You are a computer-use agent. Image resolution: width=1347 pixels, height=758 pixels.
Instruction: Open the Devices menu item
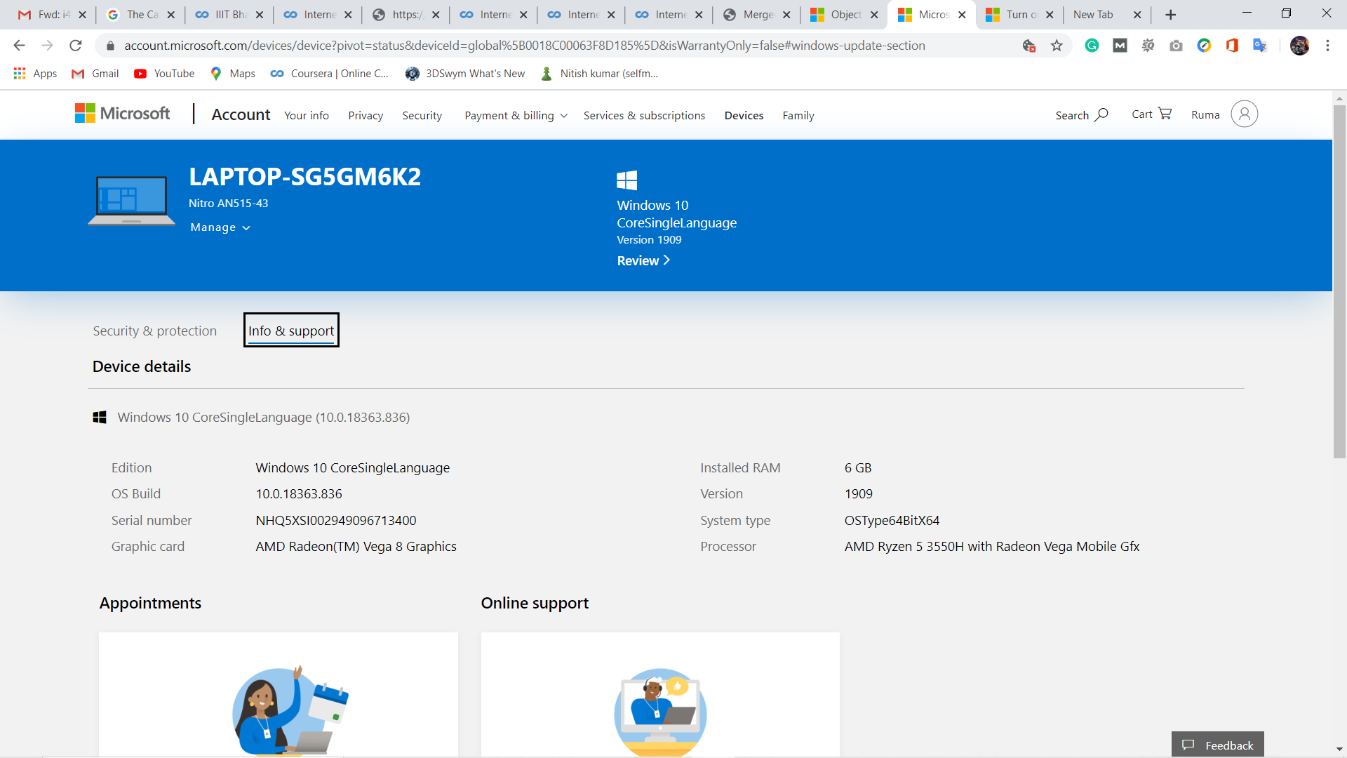pos(744,115)
